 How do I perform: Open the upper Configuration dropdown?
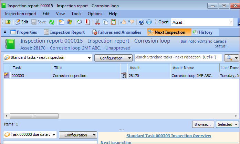(113, 58)
